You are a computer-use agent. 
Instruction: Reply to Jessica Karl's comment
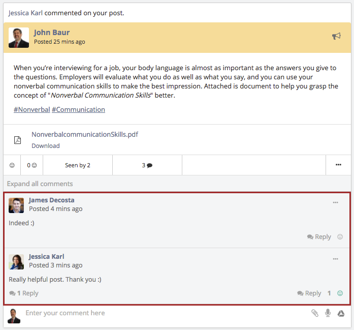pyautogui.click(x=309, y=293)
